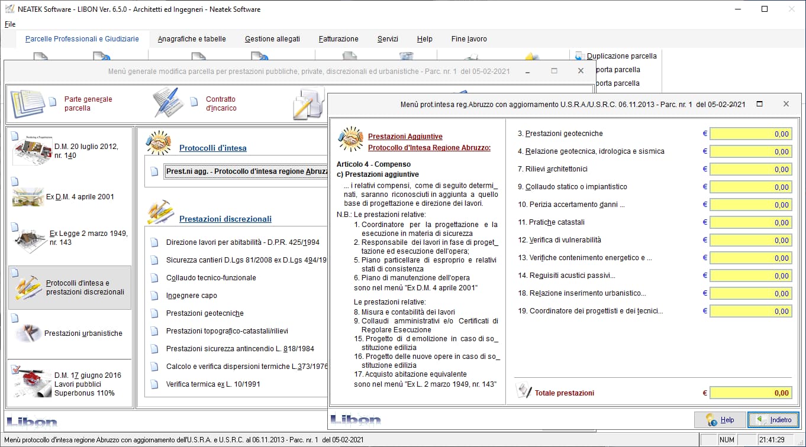Open Prest.ni agg. Protocollo d'intesa regione Abruzzo
Image resolution: width=806 pixels, height=447 pixels.
246,171
